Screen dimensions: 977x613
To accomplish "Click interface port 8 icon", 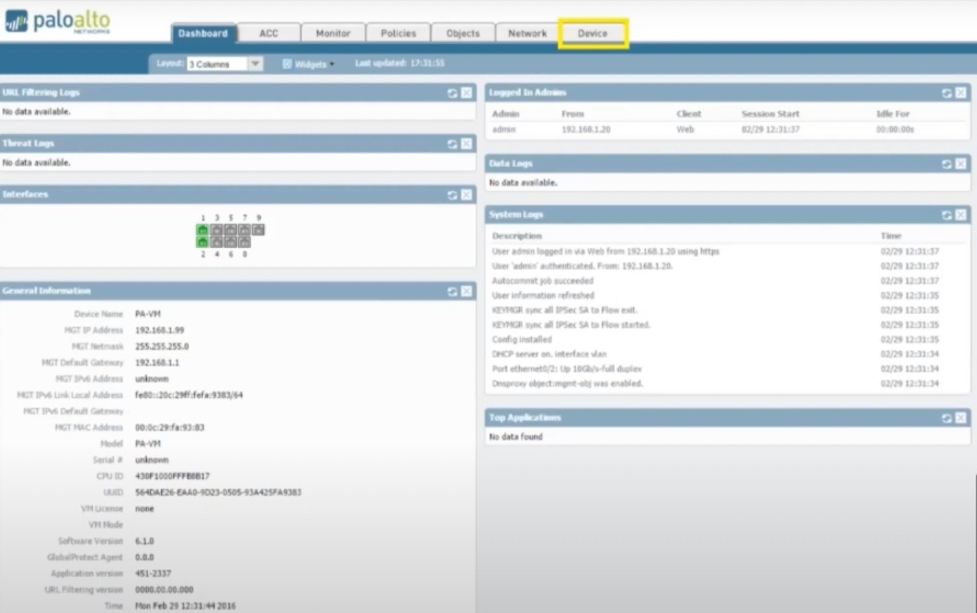I will (244, 242).
